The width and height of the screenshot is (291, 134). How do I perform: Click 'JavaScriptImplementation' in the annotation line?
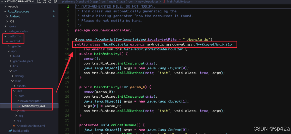click(120, 40)
